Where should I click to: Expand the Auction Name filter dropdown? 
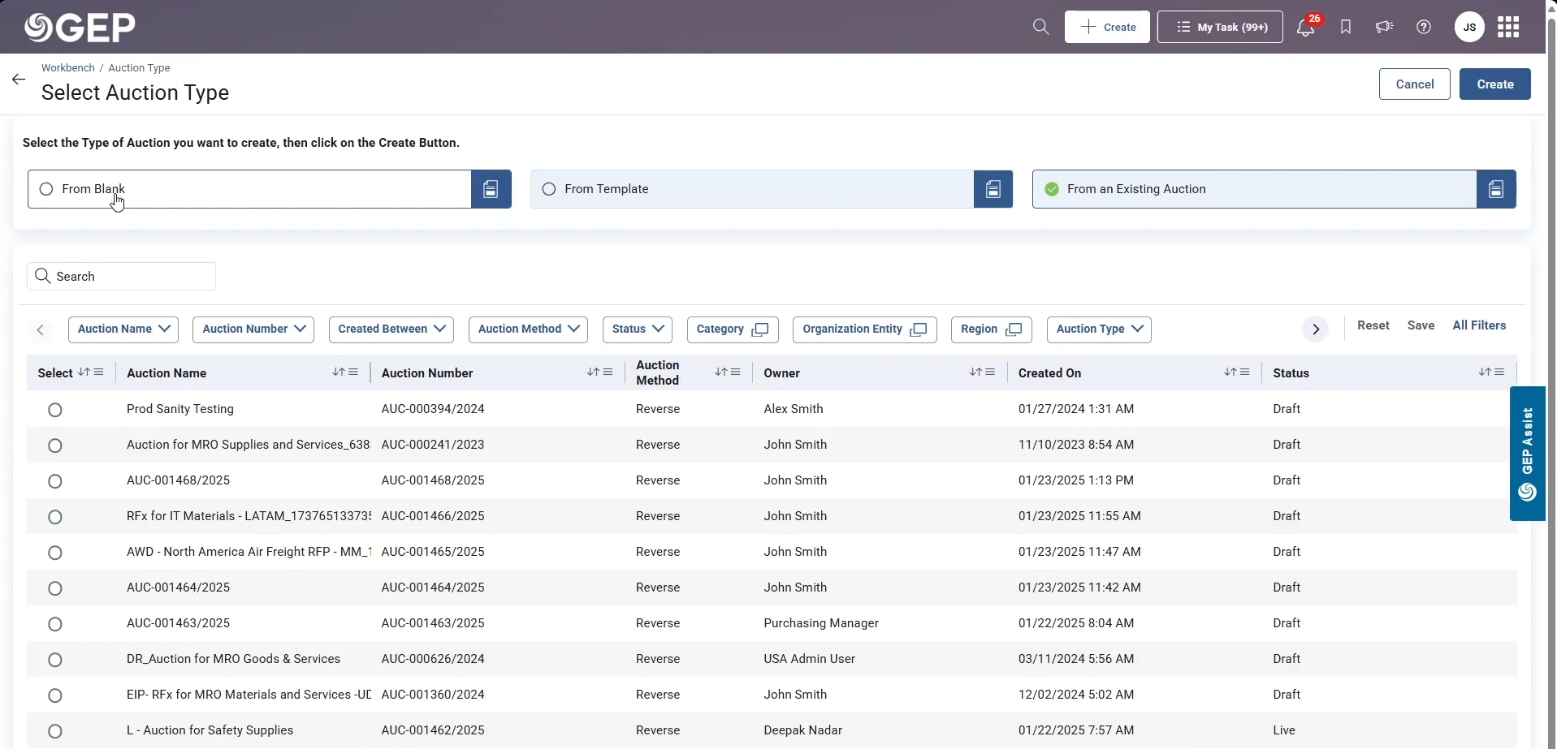pos(123,329)
